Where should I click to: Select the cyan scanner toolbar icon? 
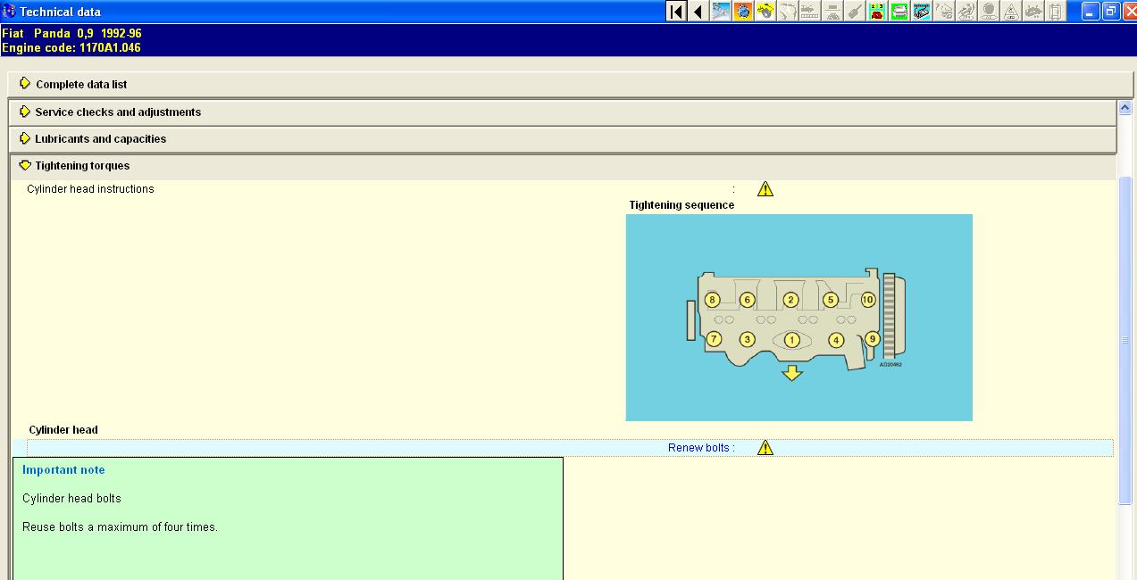click(922, 11)
